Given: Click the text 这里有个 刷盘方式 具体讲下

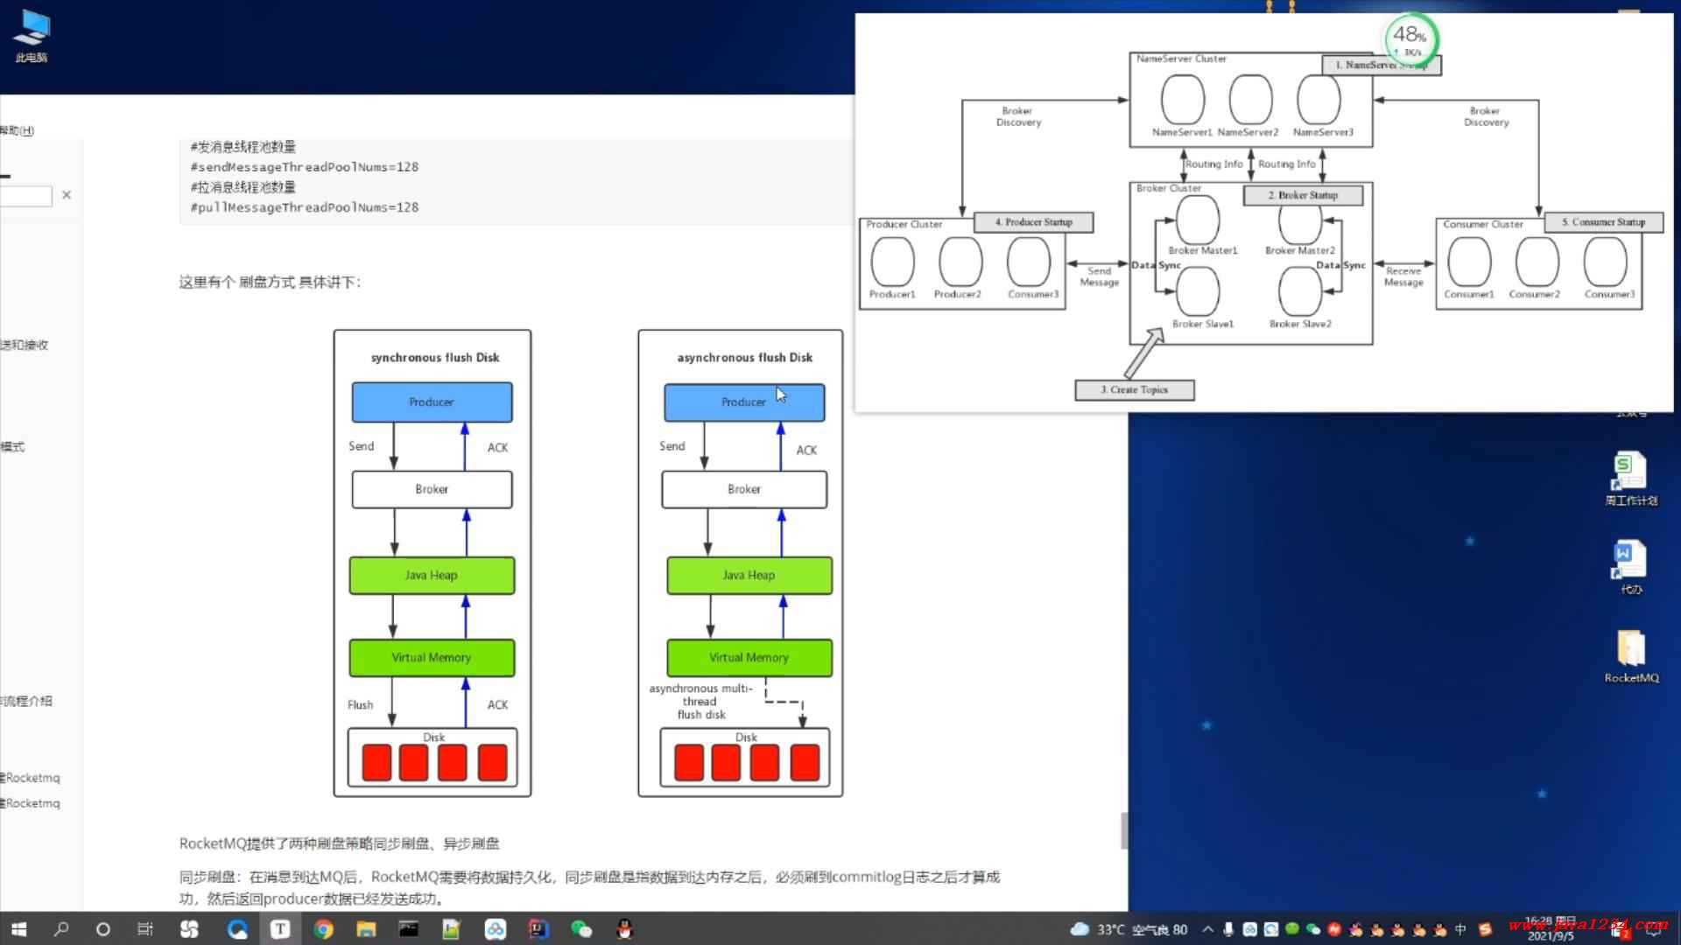Looking at the screenshot, I should (x=270, y=282).
